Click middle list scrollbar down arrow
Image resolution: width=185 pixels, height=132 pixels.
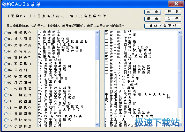[97, 125]
